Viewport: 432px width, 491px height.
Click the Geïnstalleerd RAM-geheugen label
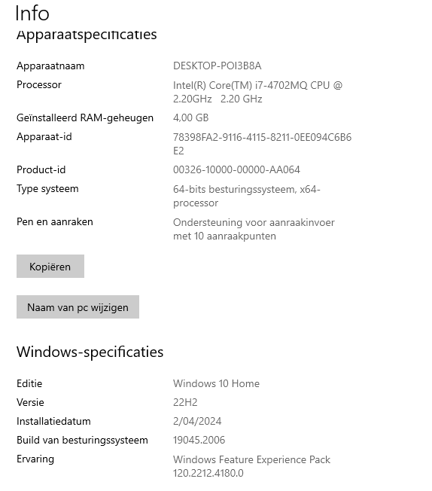point(85,117)
